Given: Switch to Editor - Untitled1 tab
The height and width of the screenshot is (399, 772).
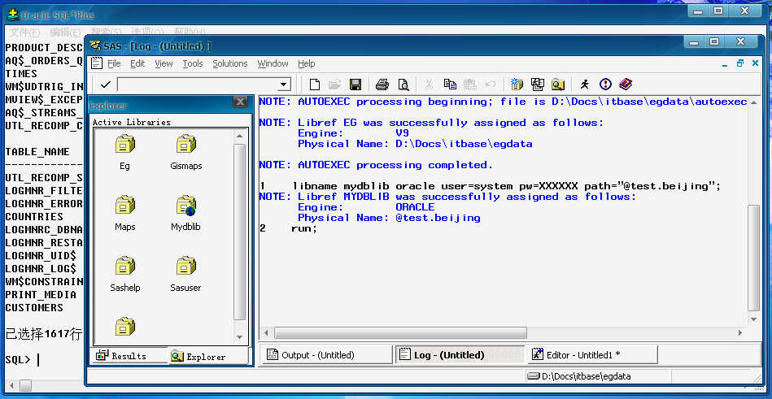Looking at the screenshot, I should click(x=581, y=355).
